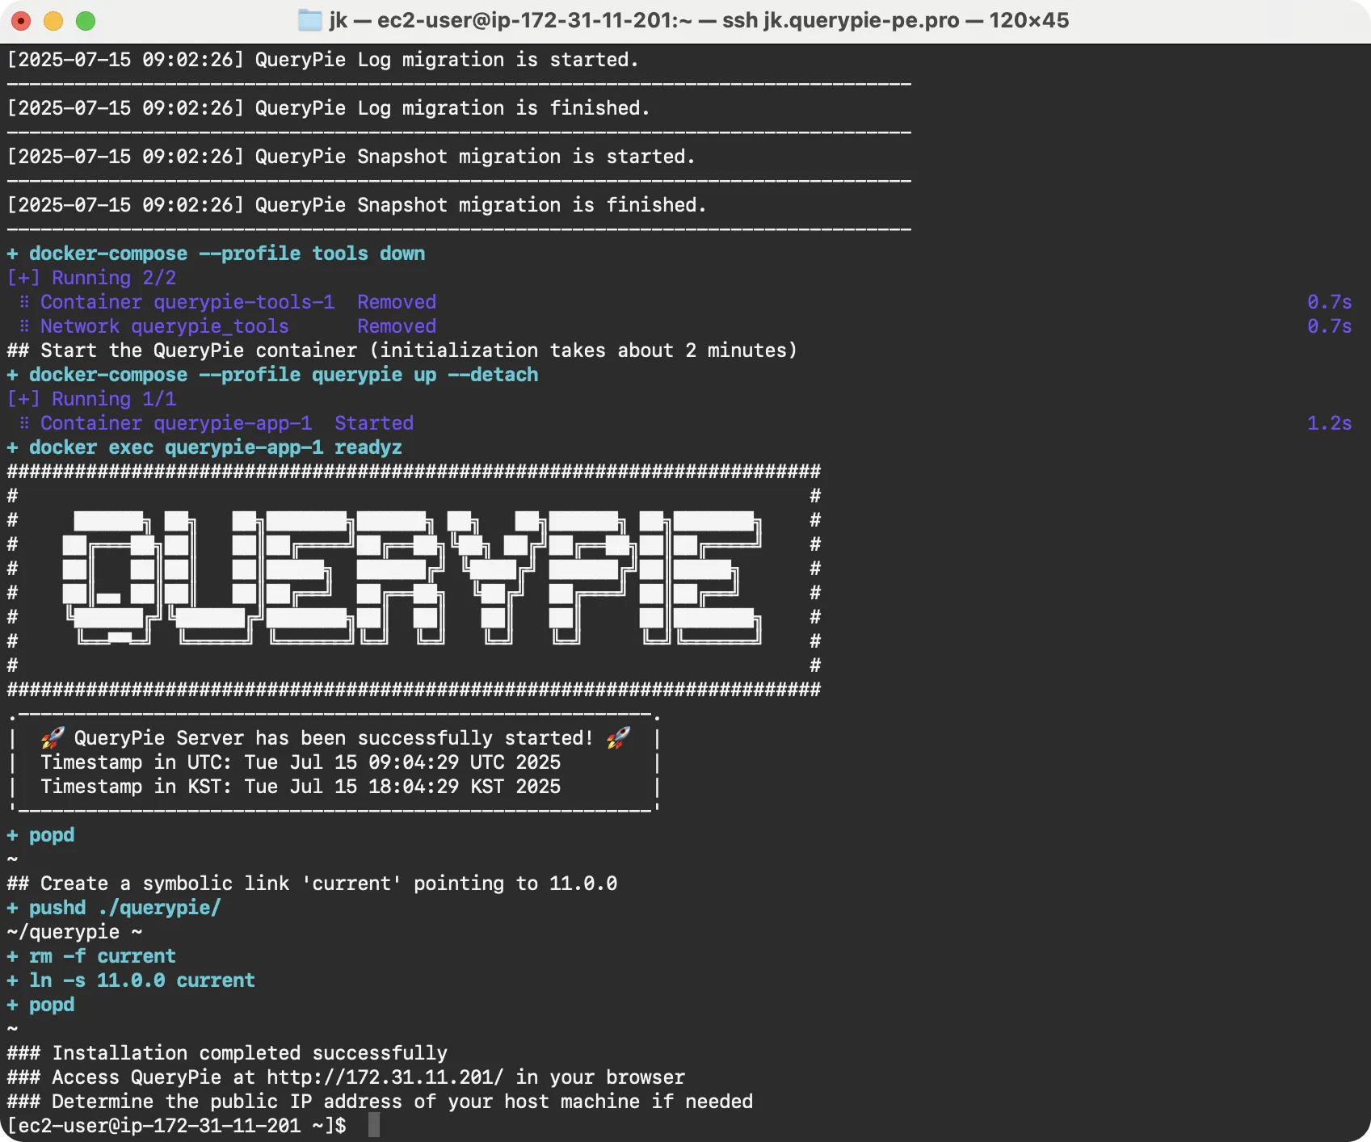This screenshot has height=1142, width=1371.
Task: Click the terminal cursor at the shell prompt
Action: pos(373,1125)
